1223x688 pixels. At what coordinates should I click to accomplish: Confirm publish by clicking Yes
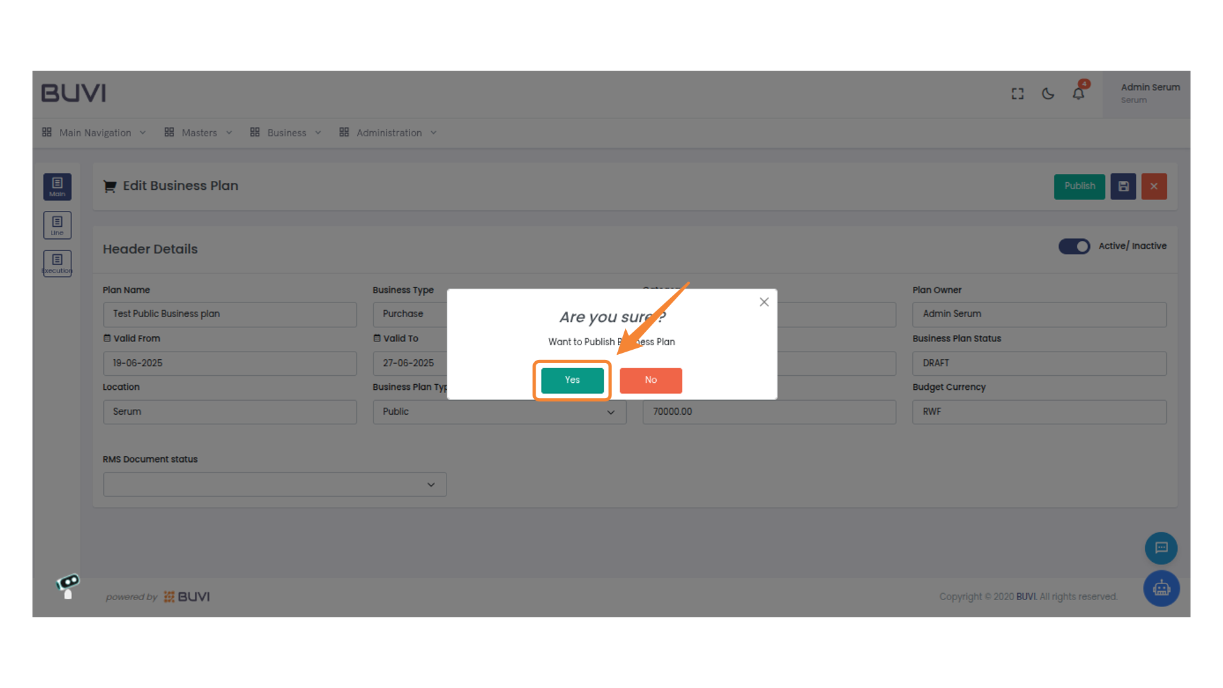click(x=572, y=380)
